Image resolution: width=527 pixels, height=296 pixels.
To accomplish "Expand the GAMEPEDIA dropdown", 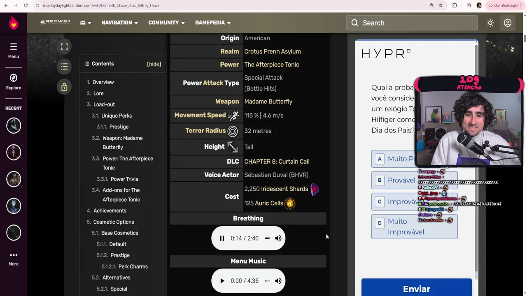I will click(213, 23).
